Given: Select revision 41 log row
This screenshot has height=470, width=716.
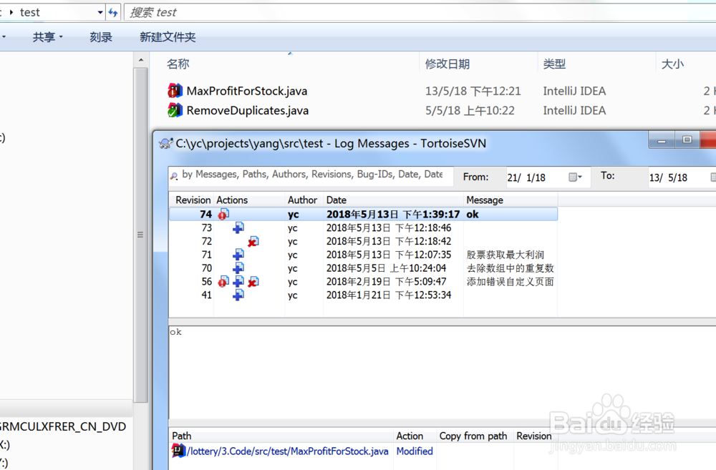Looking at the screenshot, I should click(364, 295).
